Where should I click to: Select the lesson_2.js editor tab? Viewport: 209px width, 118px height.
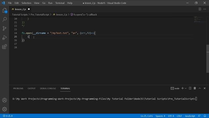coord(20,9)
